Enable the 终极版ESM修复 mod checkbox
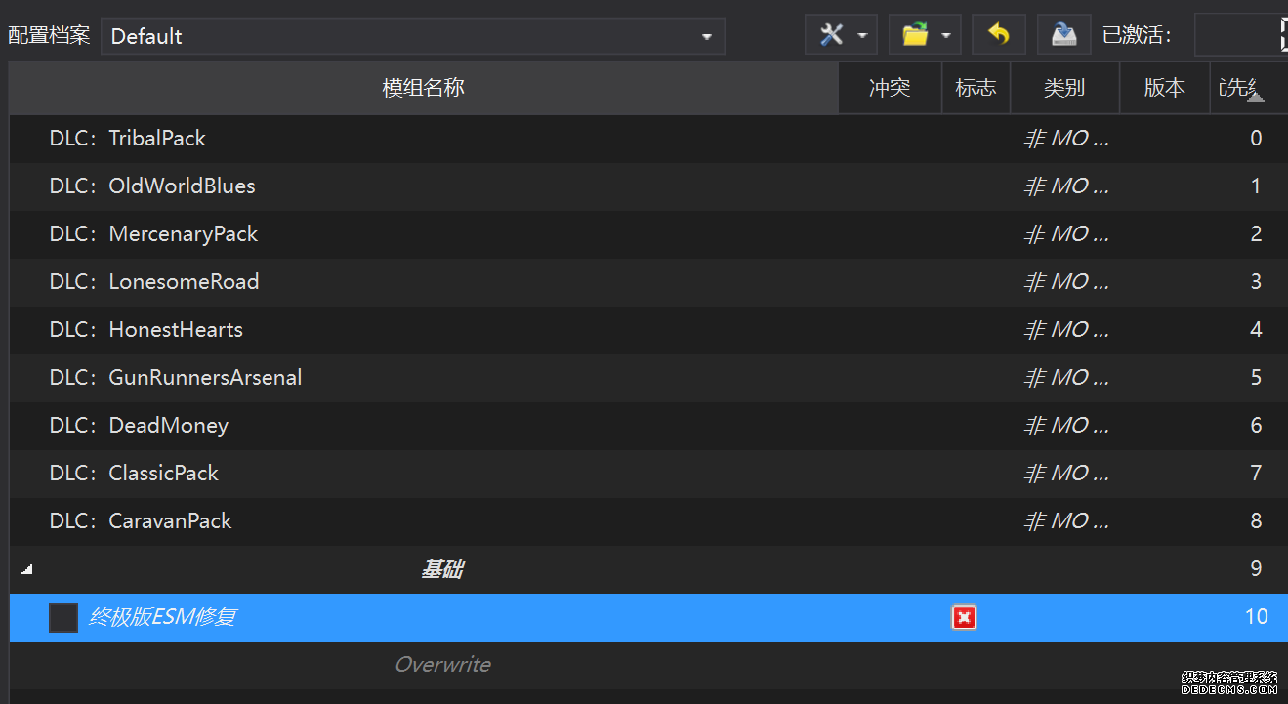The height and width of the screenshot is (704, 1288). point(63,617)
